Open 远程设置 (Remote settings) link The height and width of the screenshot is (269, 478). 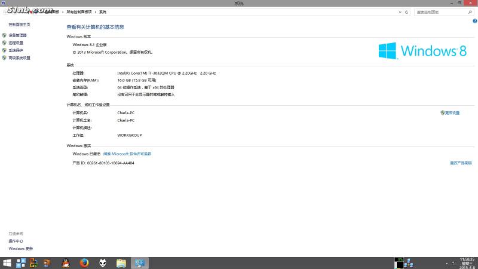tap(16, 43)
